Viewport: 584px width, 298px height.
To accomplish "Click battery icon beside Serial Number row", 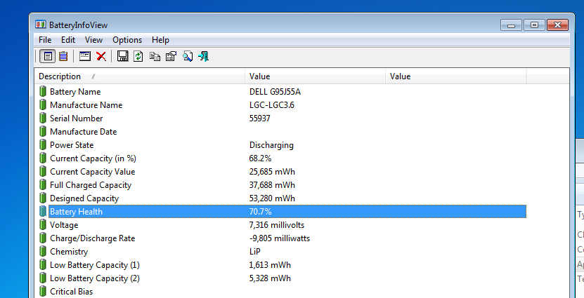I will (x=43, y=118).
